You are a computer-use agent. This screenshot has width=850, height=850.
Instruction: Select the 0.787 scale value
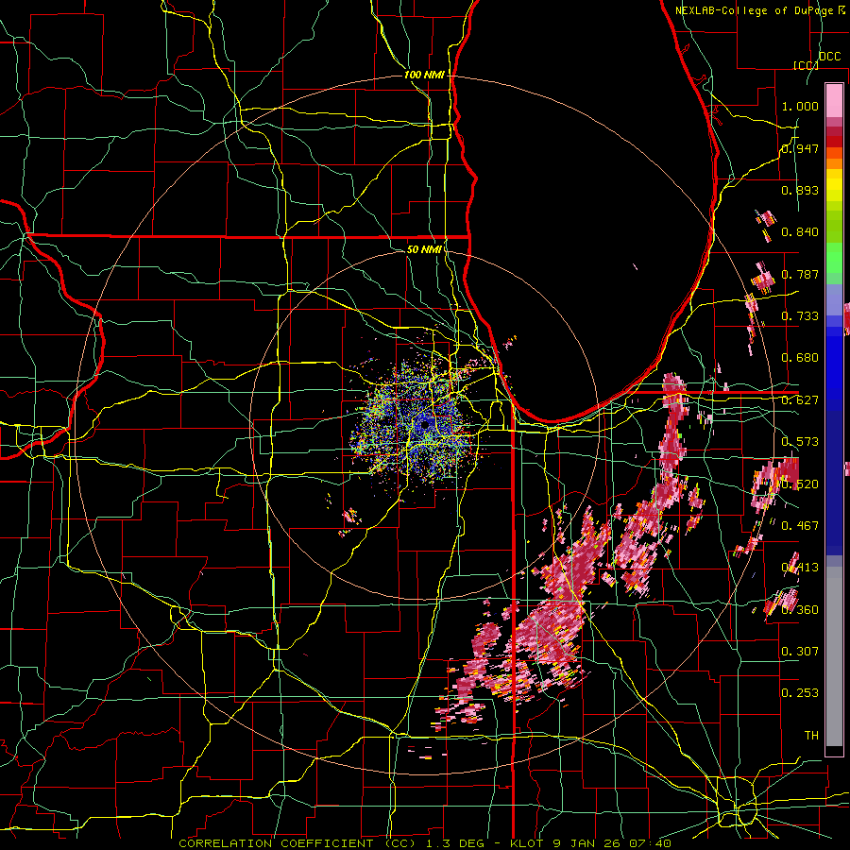click(x=800, y=274)
